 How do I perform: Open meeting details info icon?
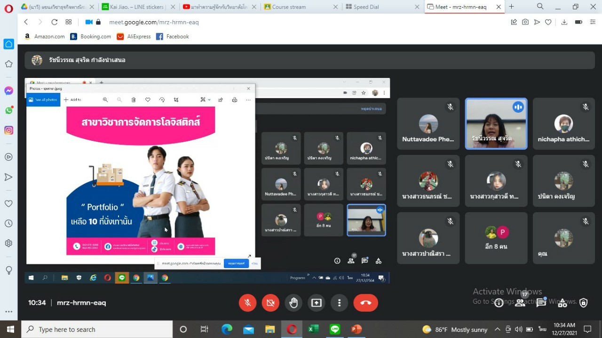499,303
